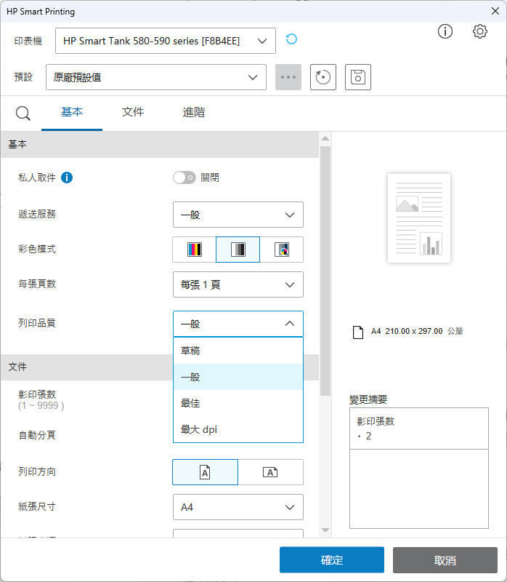This screenshot has width=507, height=582.
Task: Click the vertical scrollbar thumb
Action: tap(325, 271)
